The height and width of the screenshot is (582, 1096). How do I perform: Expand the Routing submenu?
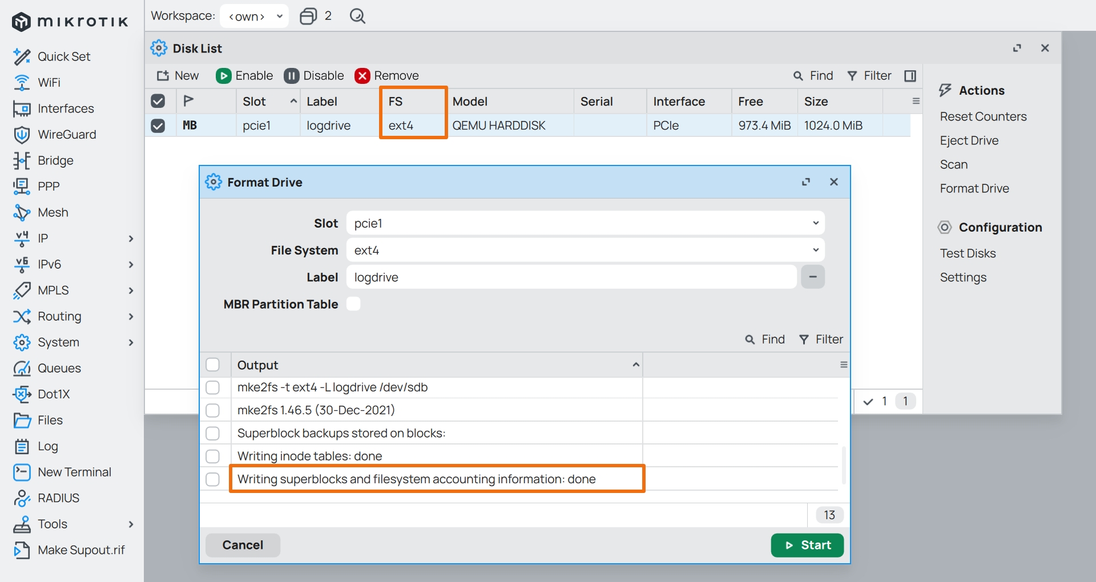click(x=131, y=316)
